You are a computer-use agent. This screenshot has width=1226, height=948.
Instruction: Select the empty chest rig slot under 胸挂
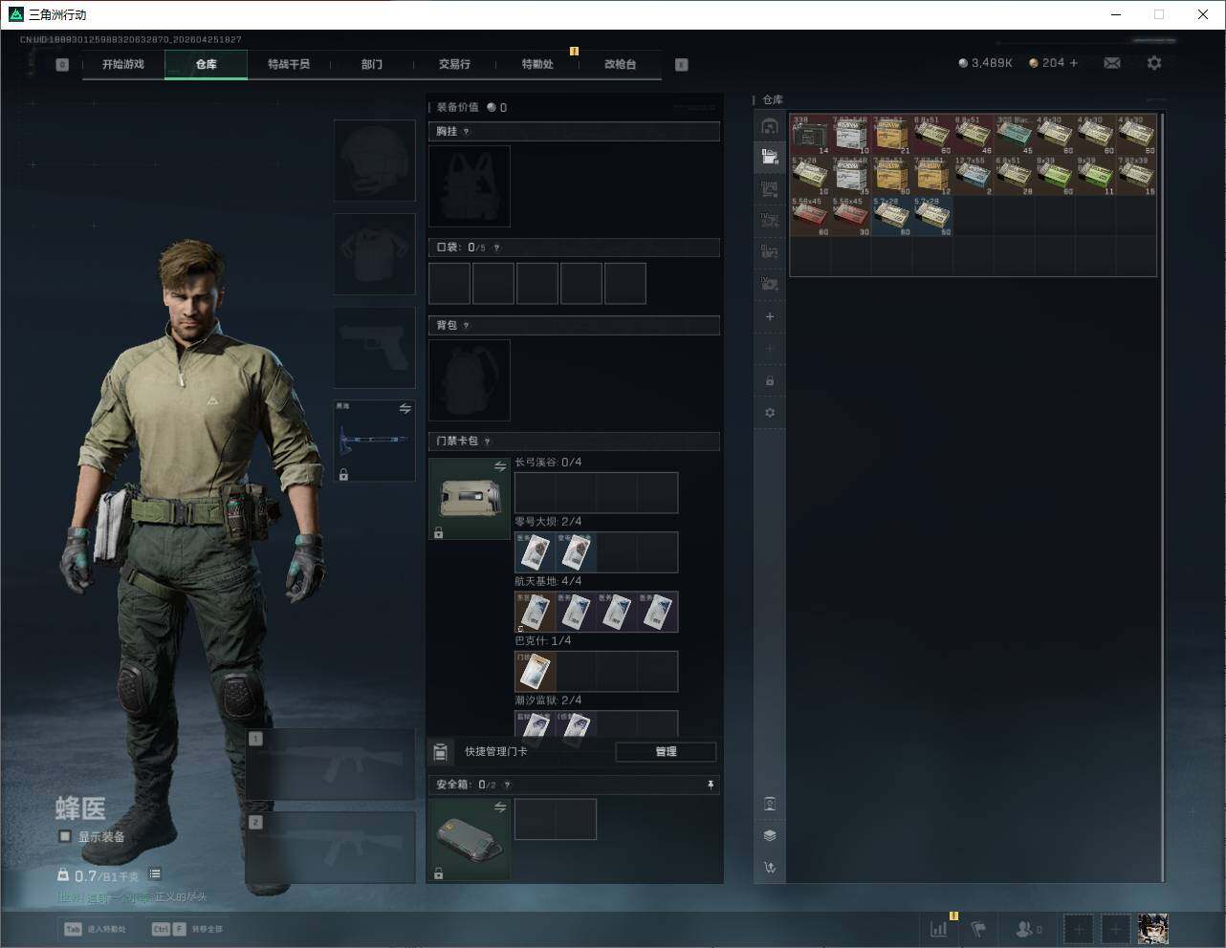470,186
